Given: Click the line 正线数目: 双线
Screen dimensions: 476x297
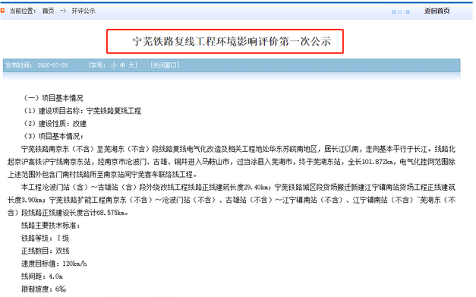Looking at the screenshot, I should click(x=46, y=251).
